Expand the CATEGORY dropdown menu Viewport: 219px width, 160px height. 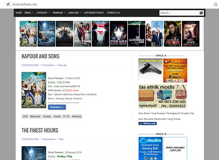pos(43,13)
